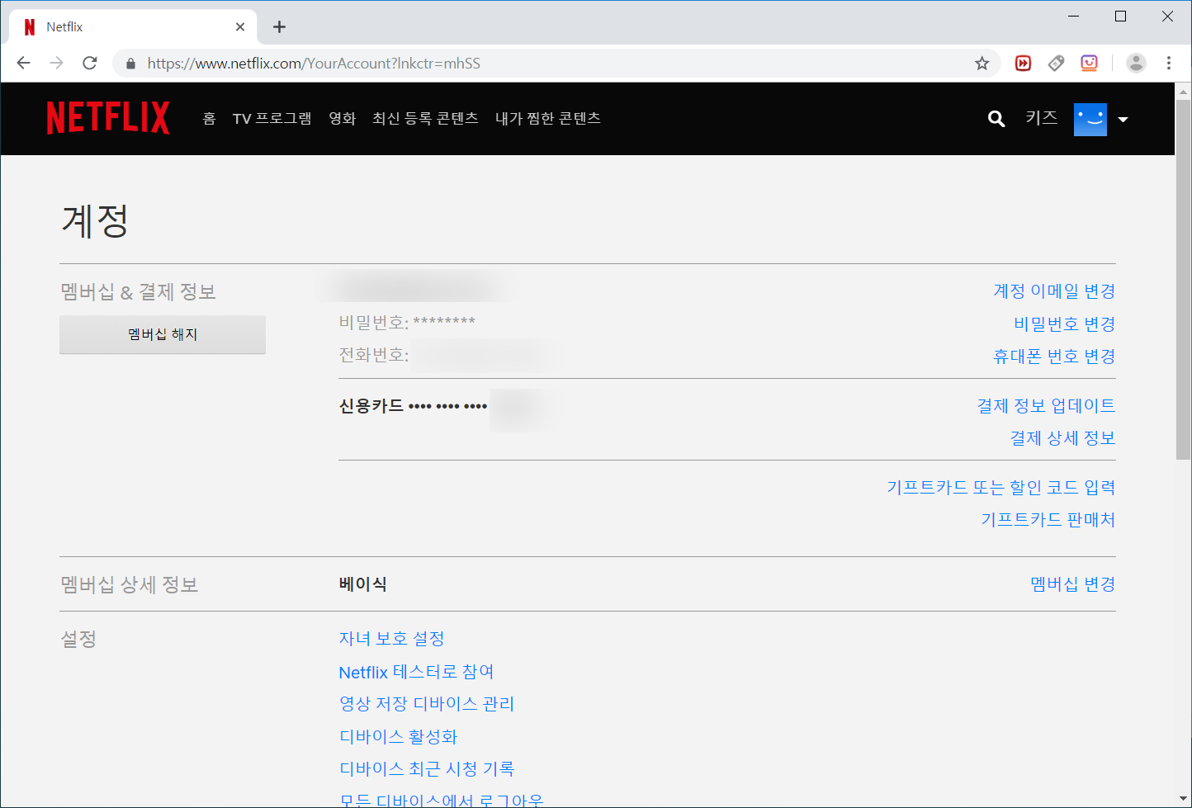Open TV 프로그램 menu item
This screenshot has height=808, width=1192.
point(272,119)
